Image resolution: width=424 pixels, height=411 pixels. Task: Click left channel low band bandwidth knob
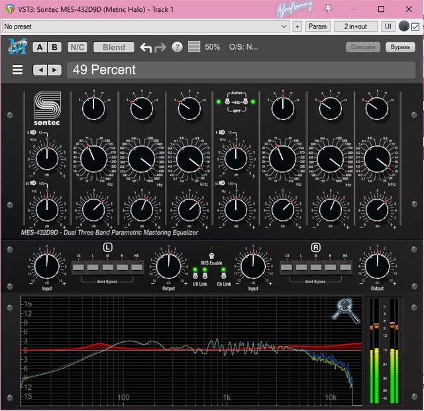(93, 109)
